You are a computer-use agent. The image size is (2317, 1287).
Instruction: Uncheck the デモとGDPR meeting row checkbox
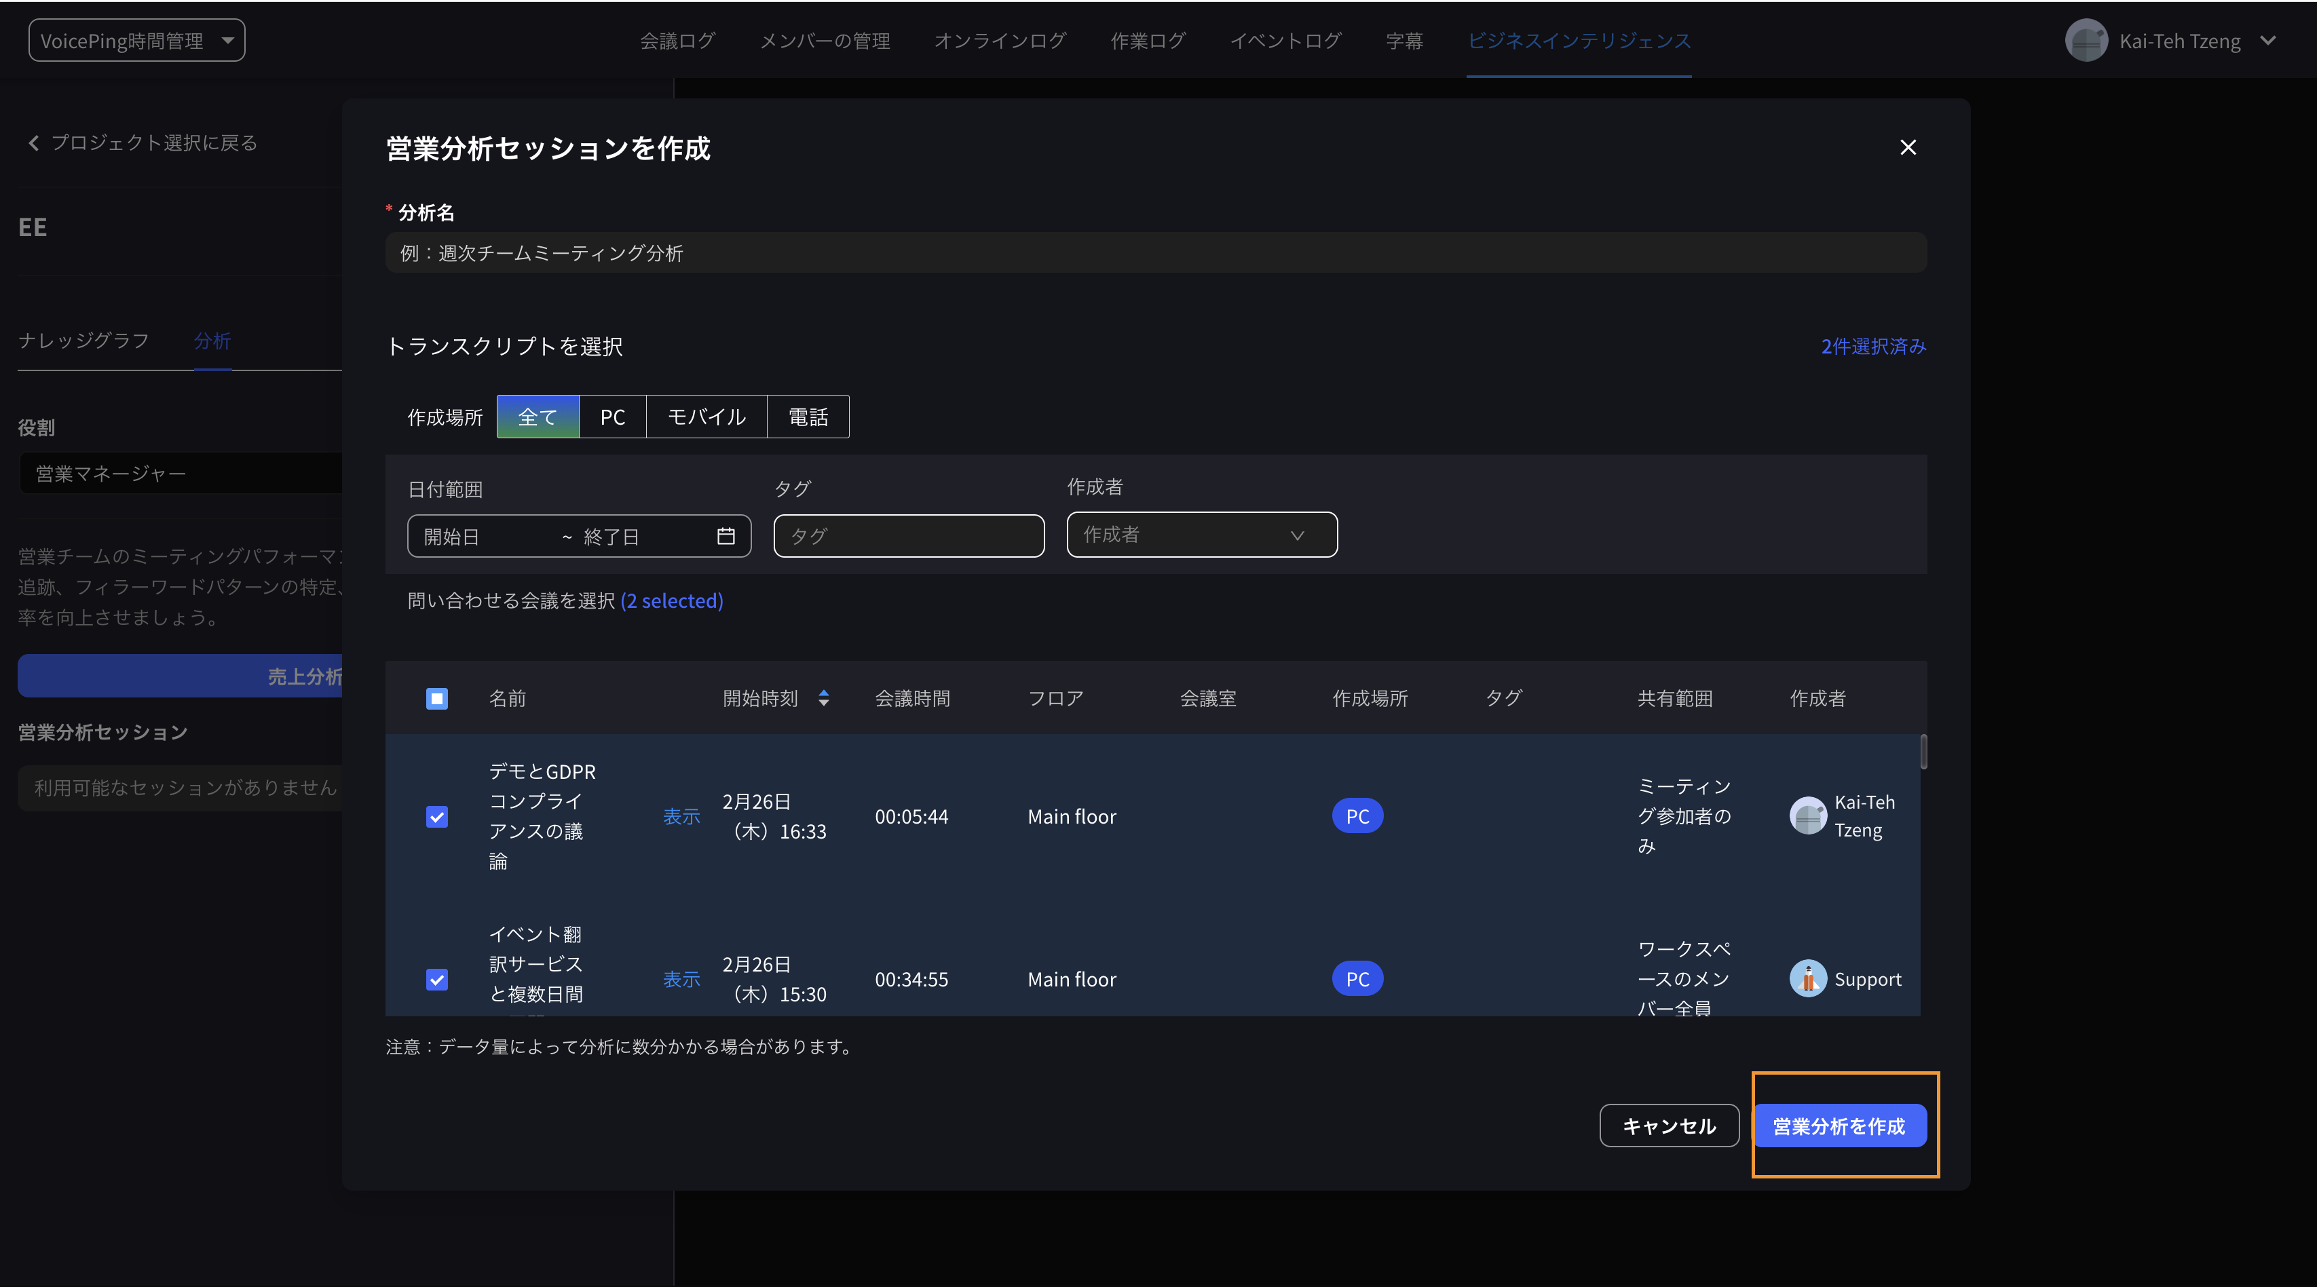point(436,817)
